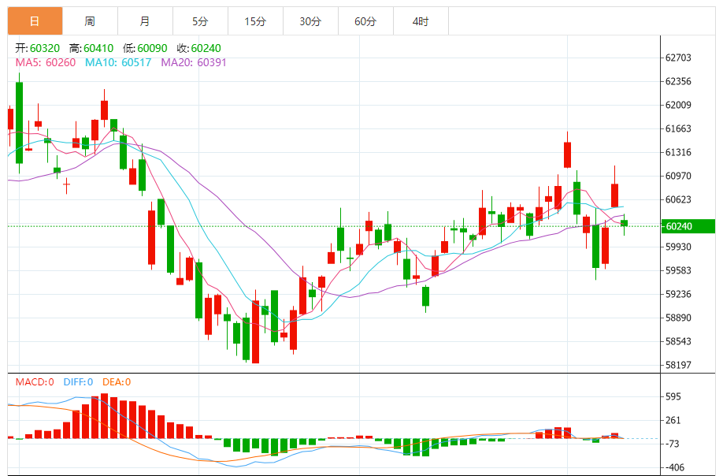Click the low price 低:60090
Image resolution: width=723 pixels, height=476 pixels.
click(145, 48)
